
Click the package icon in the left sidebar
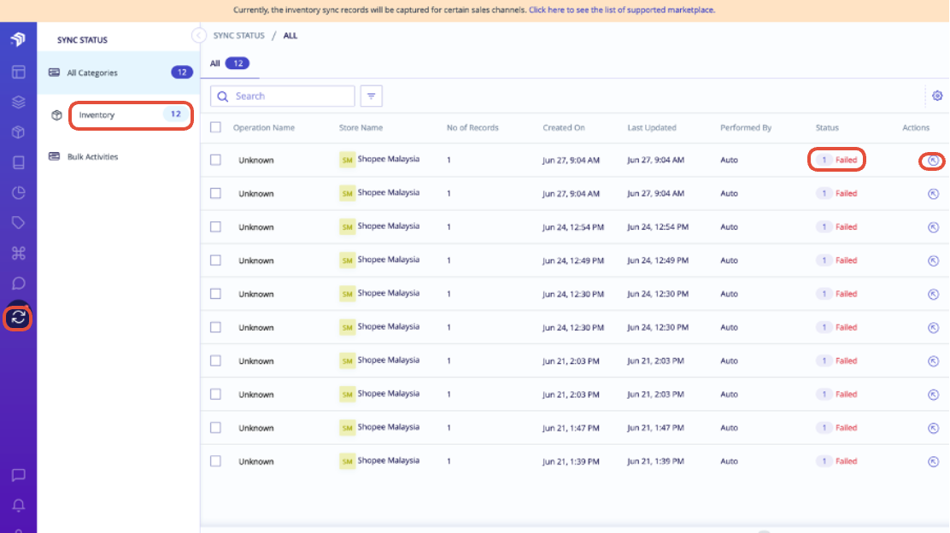17,132
